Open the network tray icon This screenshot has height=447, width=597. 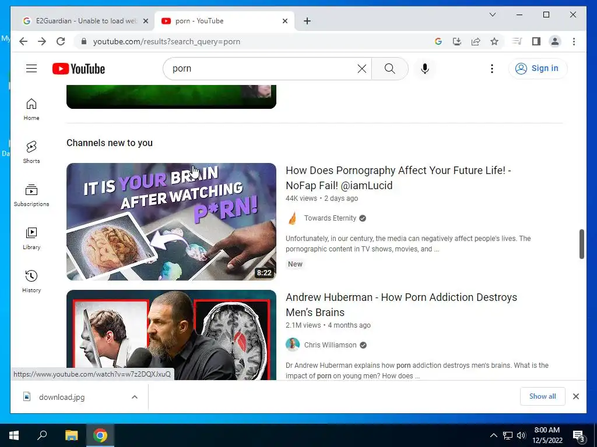coord(508,435)
